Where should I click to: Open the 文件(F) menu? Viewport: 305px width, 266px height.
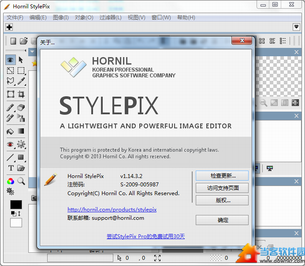coord(15,17)
